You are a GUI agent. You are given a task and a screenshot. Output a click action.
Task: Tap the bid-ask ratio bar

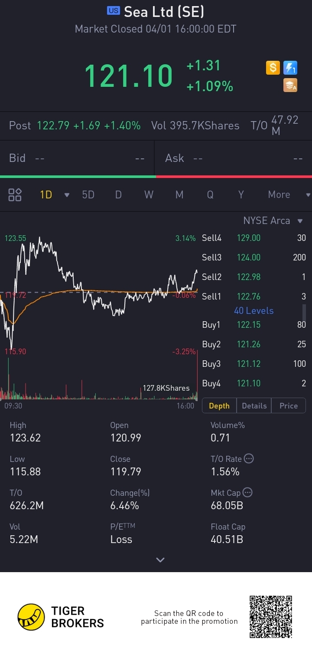pyautogui.click(x=156, y=176)
